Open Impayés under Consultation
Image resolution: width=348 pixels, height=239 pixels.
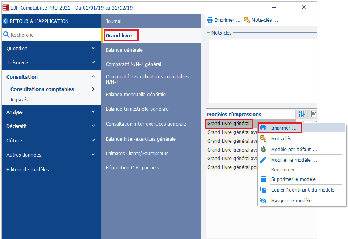[x=19, y=99]
